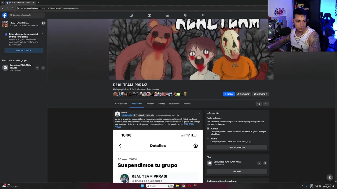Viewport: 337px width, 189px height.
Task: Click Más información in Información panel
Action: tap(237, 147)
